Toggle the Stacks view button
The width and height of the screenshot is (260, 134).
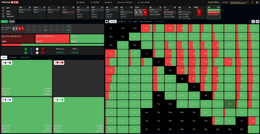(x=4, y=21)
